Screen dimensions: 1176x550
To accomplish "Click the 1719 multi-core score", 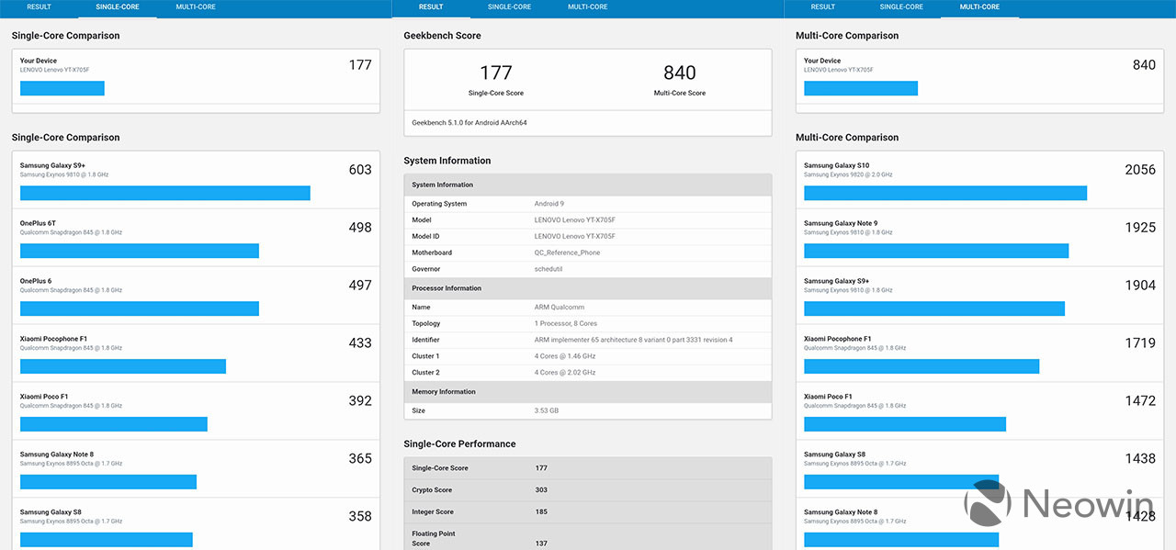I will point(1140,343).
